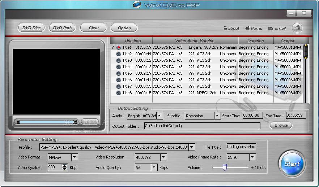Clear the title list

point(94,28)
